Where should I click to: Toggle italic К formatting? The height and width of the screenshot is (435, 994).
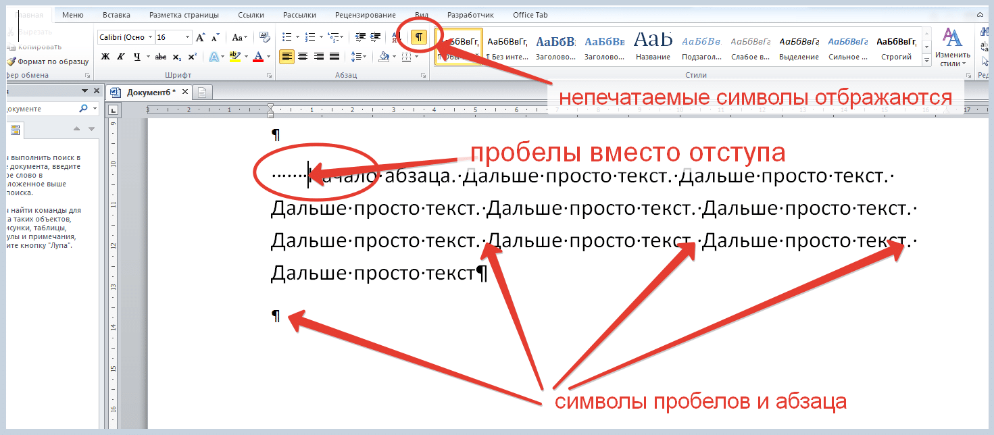click(x=121, y=57)
